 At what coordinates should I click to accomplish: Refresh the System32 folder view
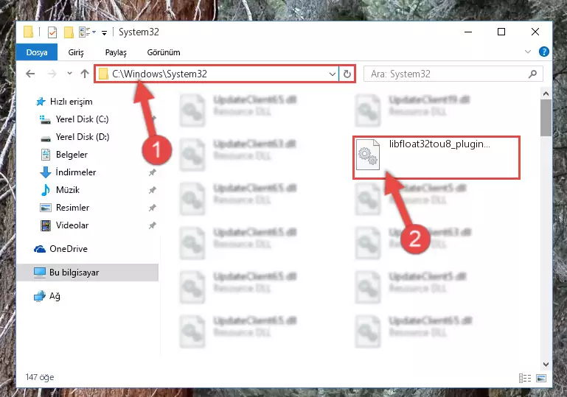[x=347, y=74]
